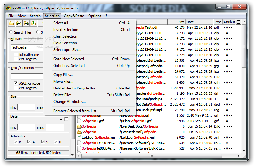255x167 pixels.
Task: Click the Text / Contents input field
Action: click(27, 76)
